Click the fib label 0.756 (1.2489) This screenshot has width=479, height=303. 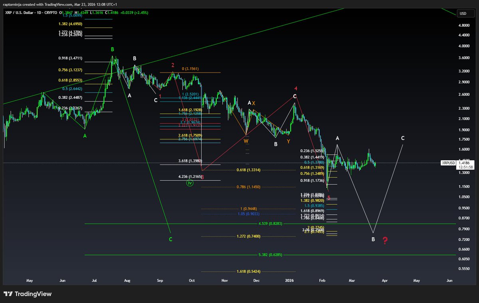click(x=313, y=173)
